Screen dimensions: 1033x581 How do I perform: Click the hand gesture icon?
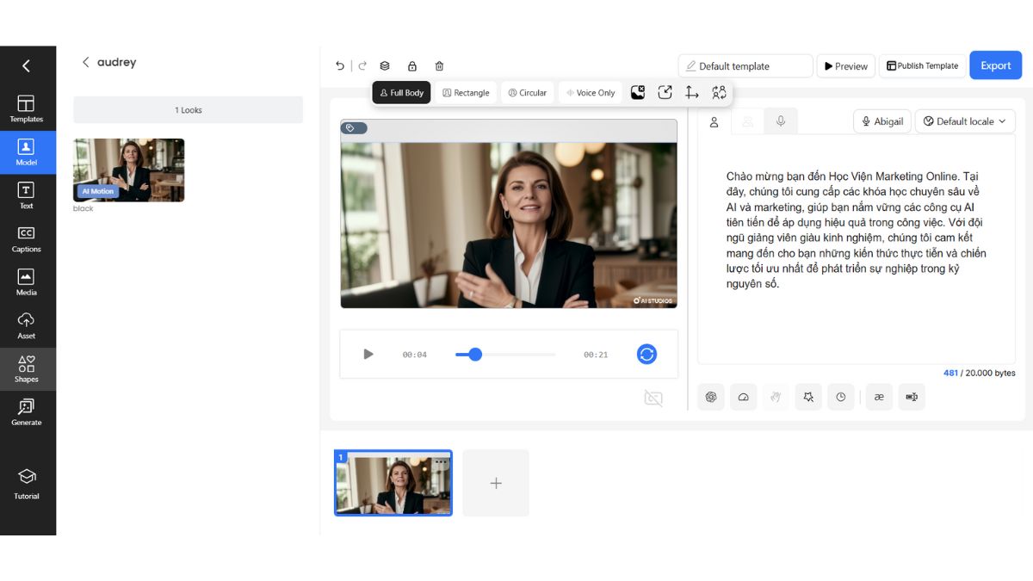pos(776,397)
